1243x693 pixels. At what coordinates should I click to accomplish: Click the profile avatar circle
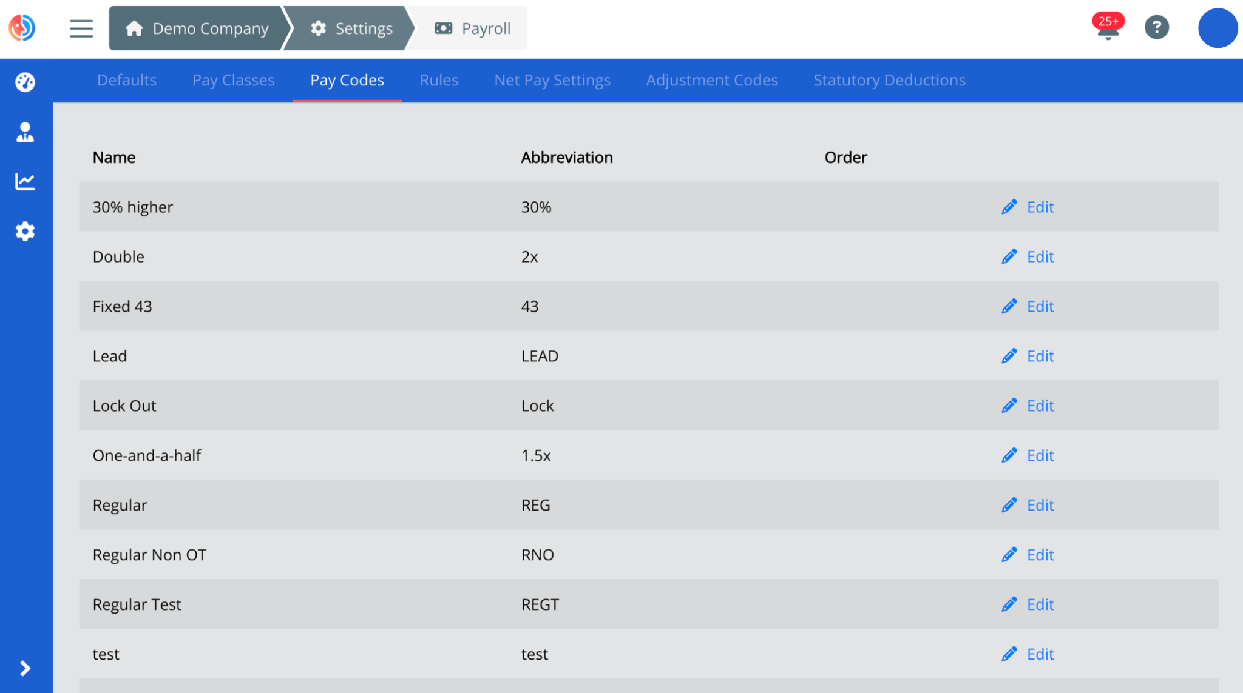pos(1218,27)
